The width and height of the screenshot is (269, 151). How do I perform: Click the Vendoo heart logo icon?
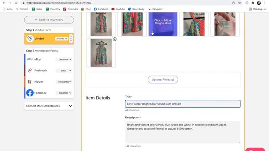pyautogui.click(x=30, y=39)
